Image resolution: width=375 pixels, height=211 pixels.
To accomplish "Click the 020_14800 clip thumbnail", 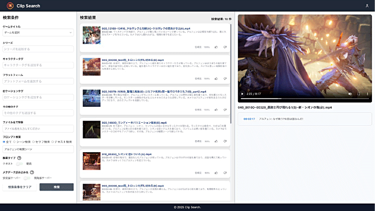I will pos(91,130).
